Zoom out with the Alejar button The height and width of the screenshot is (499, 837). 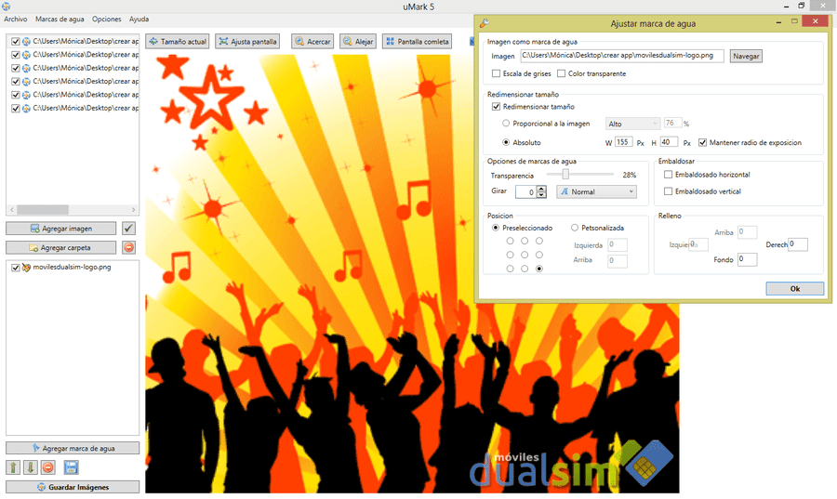358,42
